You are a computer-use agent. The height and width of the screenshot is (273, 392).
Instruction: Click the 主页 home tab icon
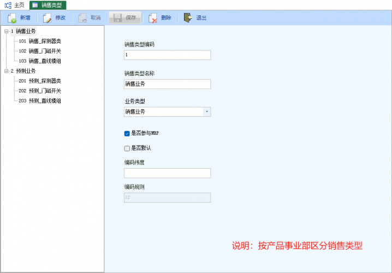[x=8, y=5]
